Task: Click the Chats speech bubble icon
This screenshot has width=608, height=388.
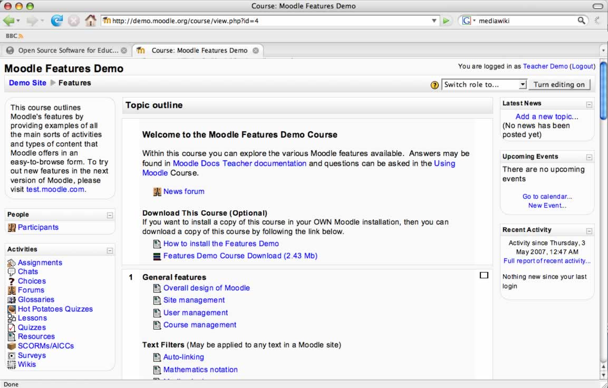Action: click(x=12, y=271)
